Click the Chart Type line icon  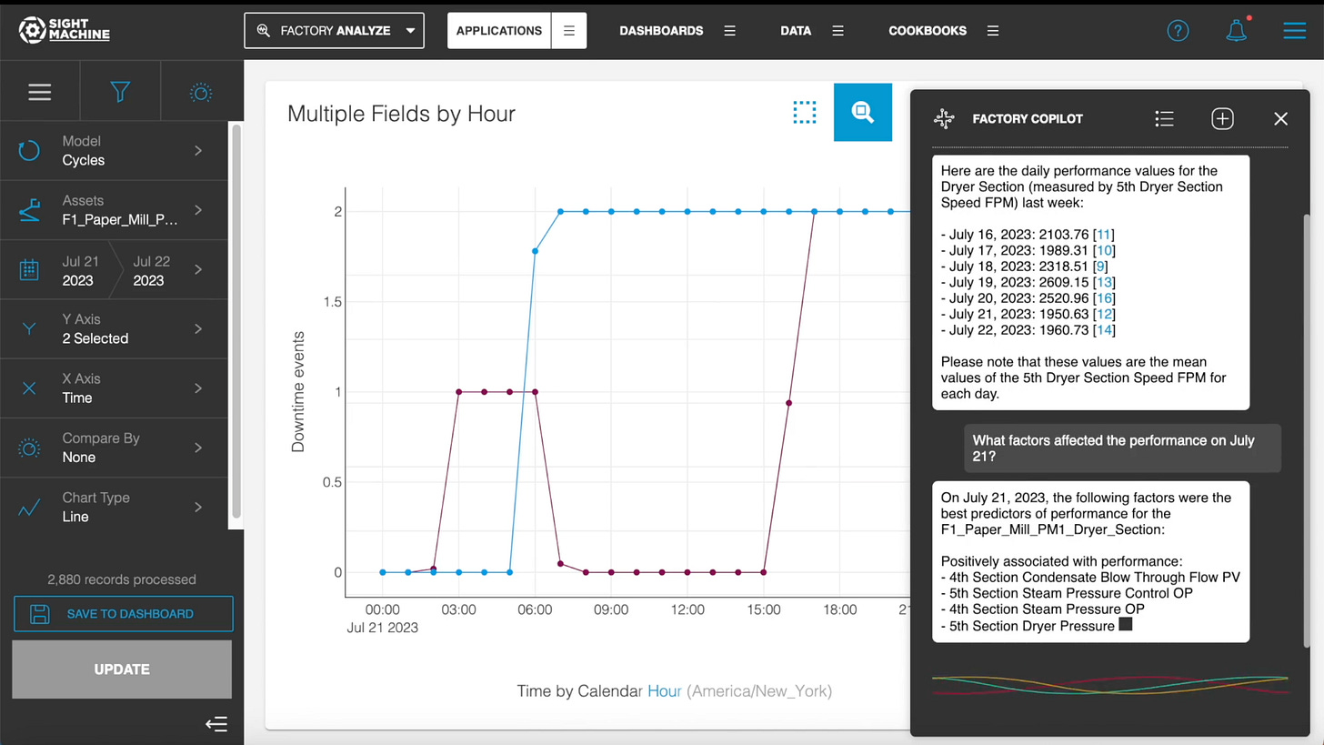pyautogui.click(x=29, y=508)
